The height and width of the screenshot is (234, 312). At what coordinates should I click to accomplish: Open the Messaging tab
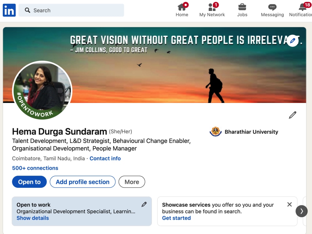[272, 10]
